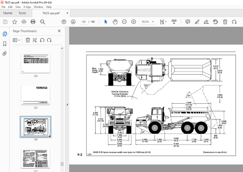Select page 127 thumbnail
Image resolution: width=243 pixels, height=172 pixels.
pyautogui.click(x=36, y=159)
